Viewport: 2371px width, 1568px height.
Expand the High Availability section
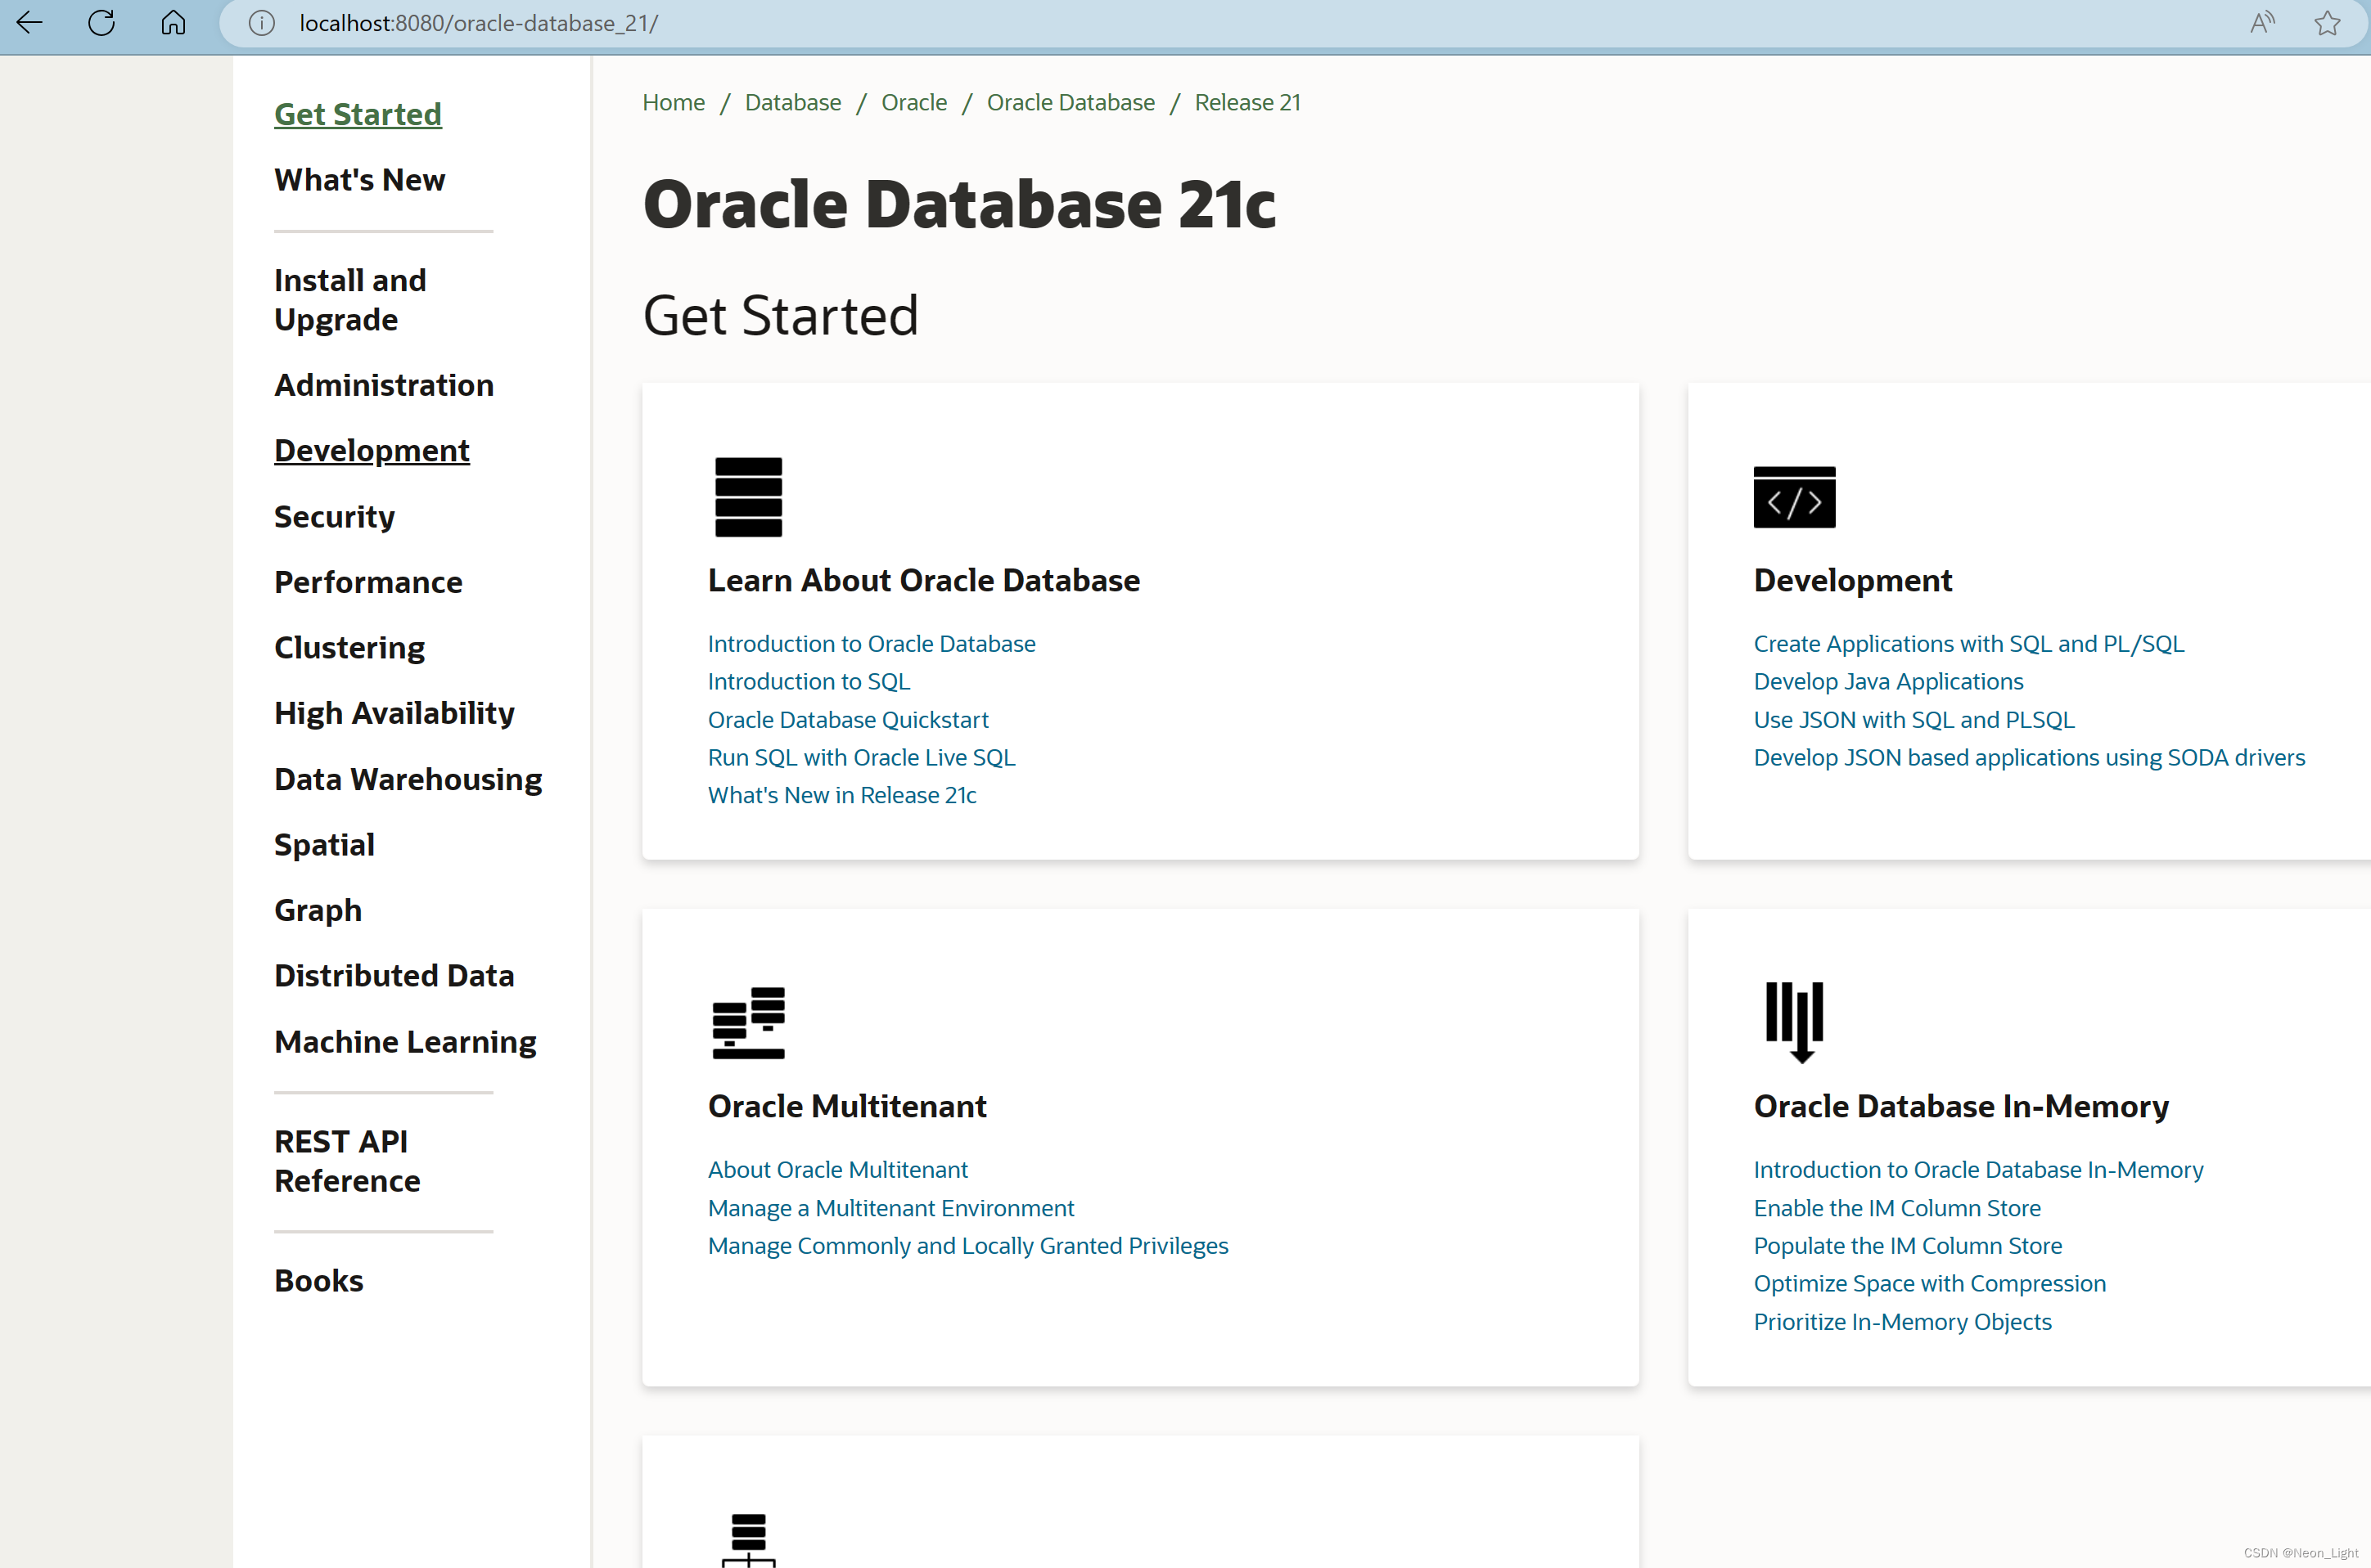tap(394, 712)
